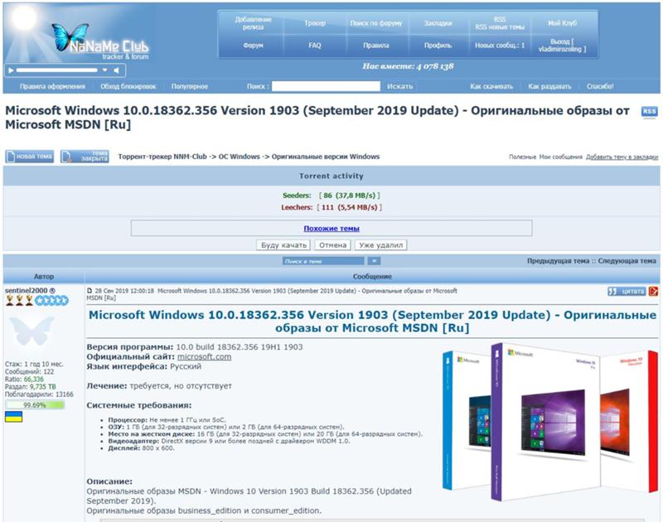
Task: Open the Форум menu item
Action: click(253, 46)
